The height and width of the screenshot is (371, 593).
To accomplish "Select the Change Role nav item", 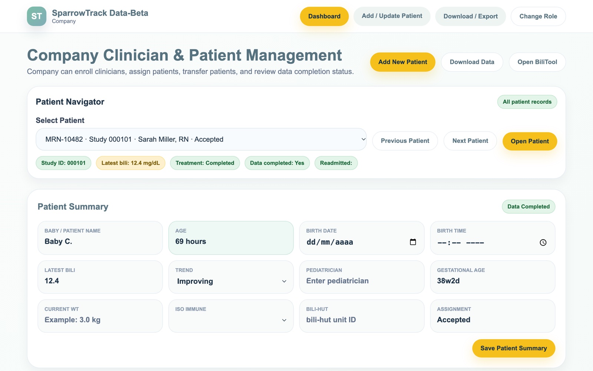I will point(538,16).
